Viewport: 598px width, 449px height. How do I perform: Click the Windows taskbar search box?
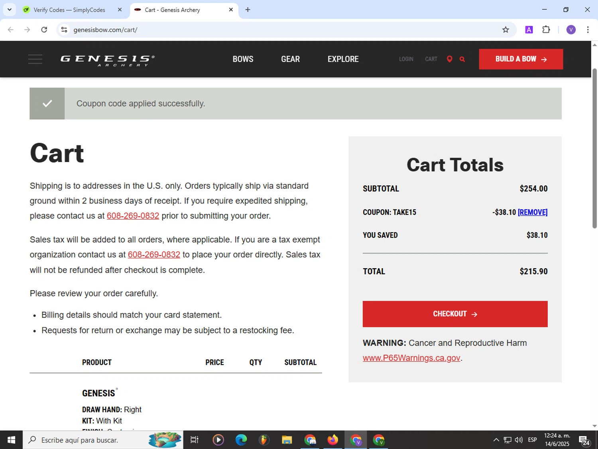point(103,440)
